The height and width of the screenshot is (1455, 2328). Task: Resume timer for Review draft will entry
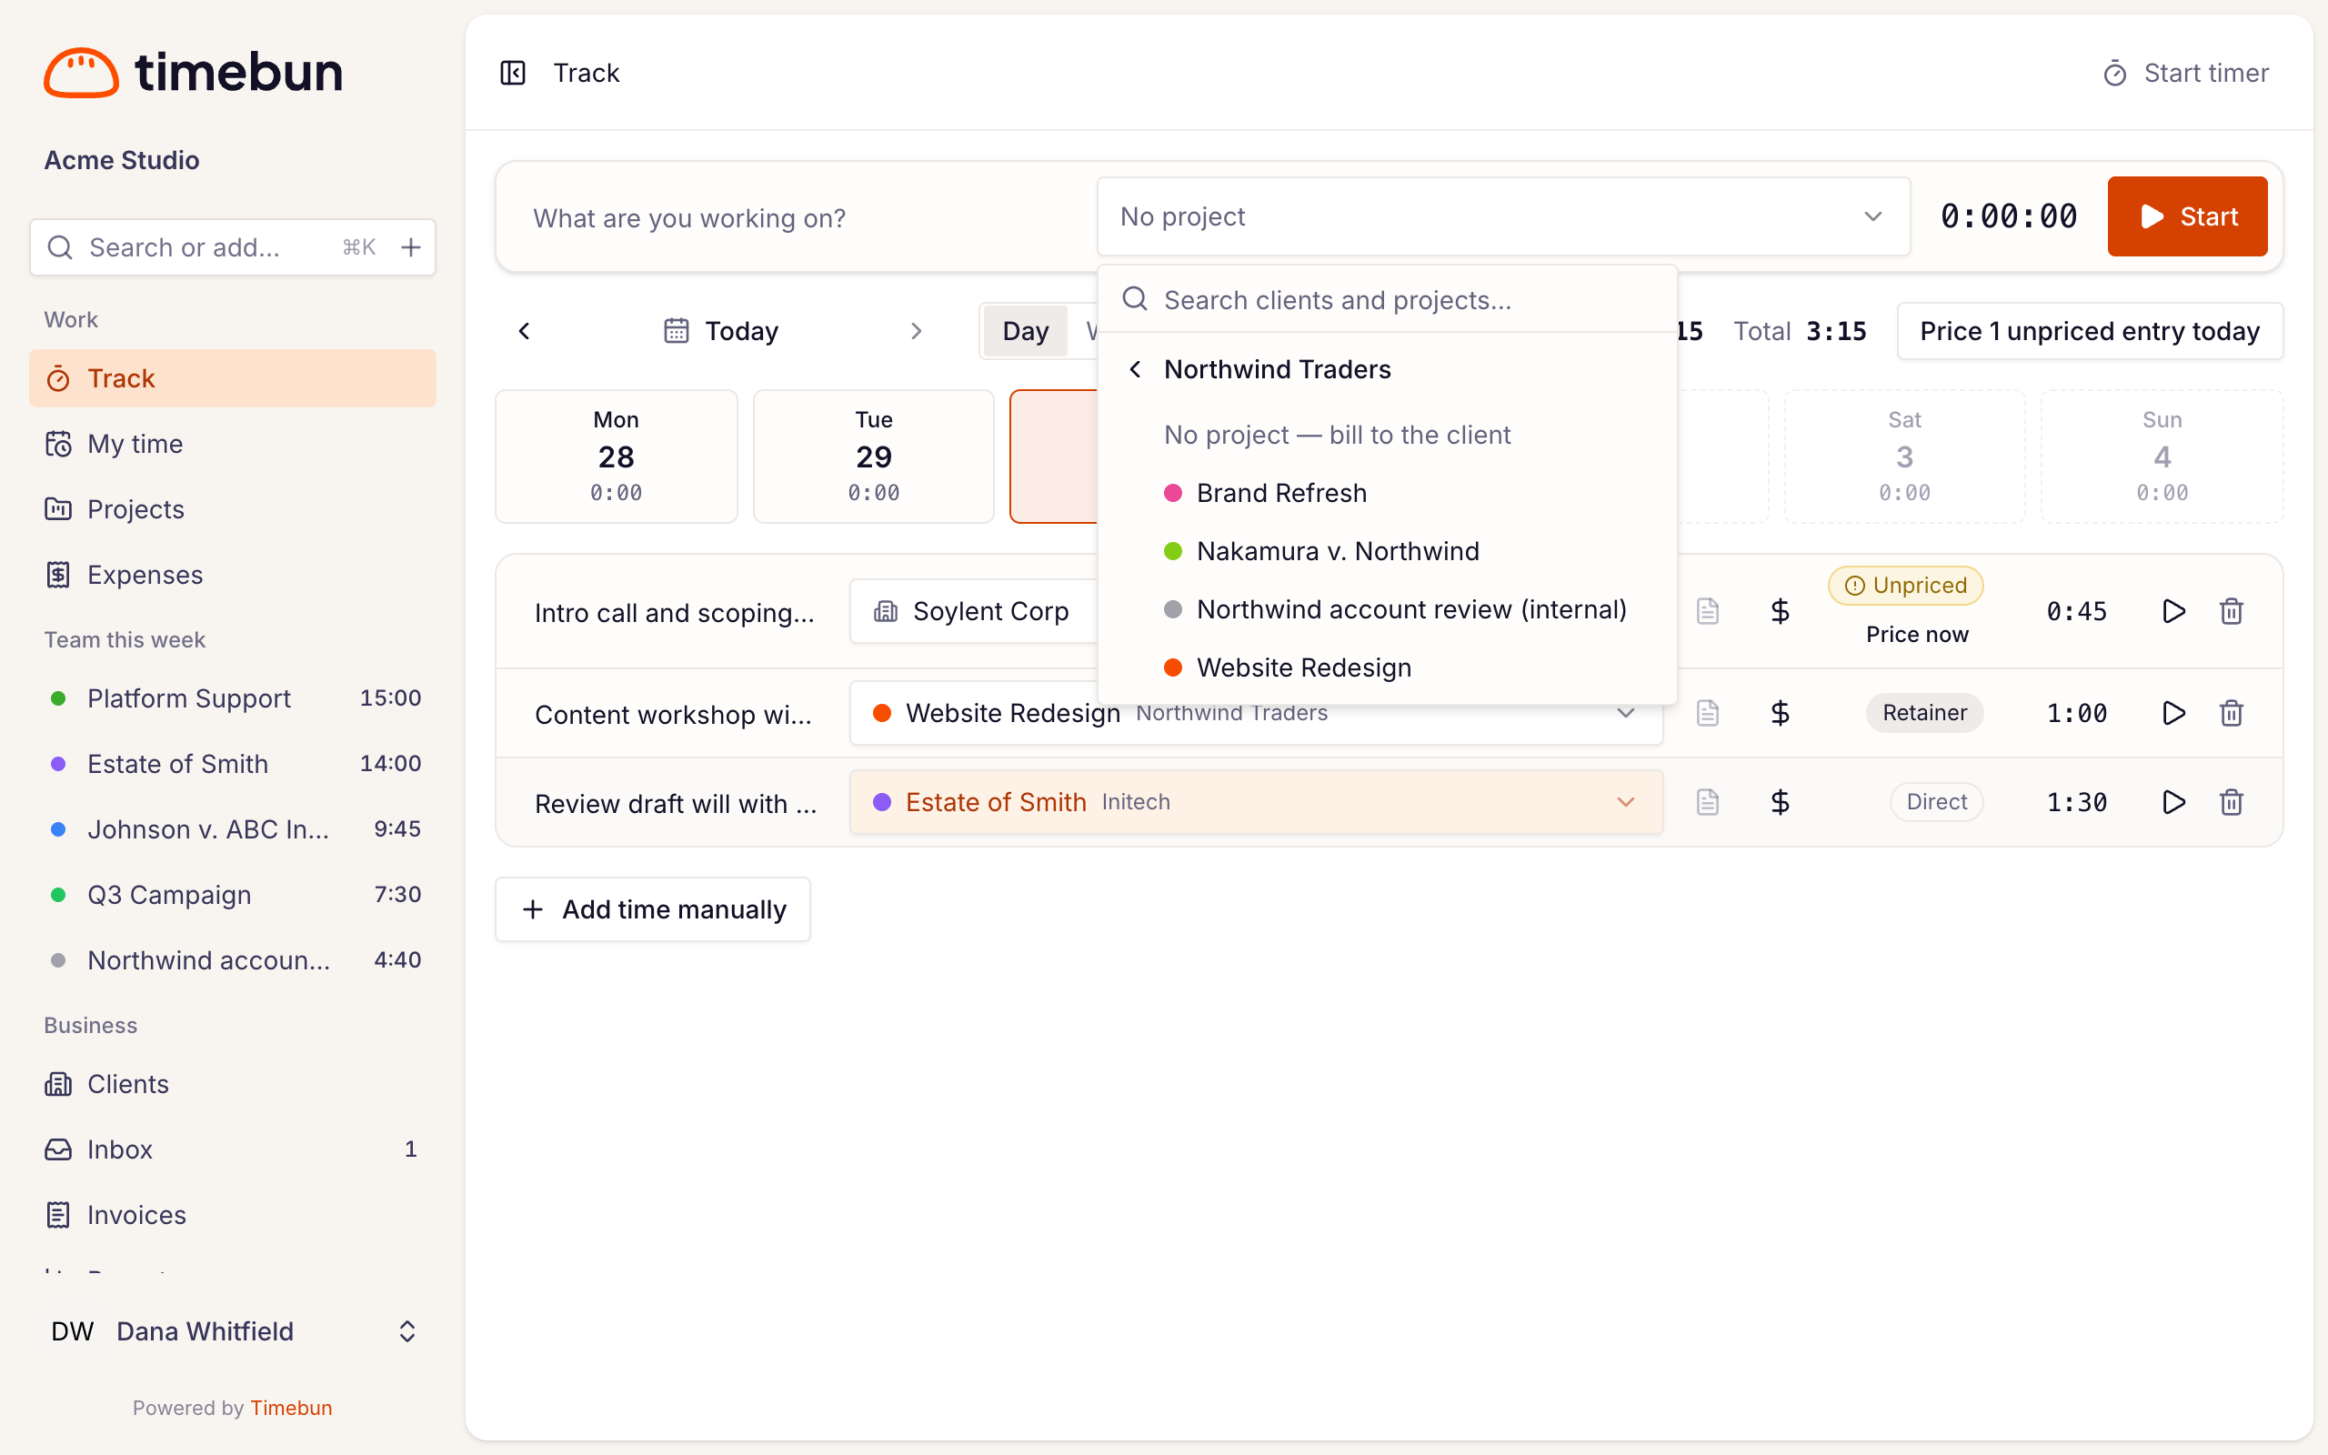tap(2173, 801)
